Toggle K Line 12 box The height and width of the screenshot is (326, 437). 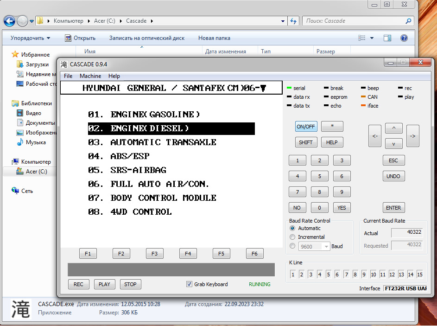click(392, 275)
